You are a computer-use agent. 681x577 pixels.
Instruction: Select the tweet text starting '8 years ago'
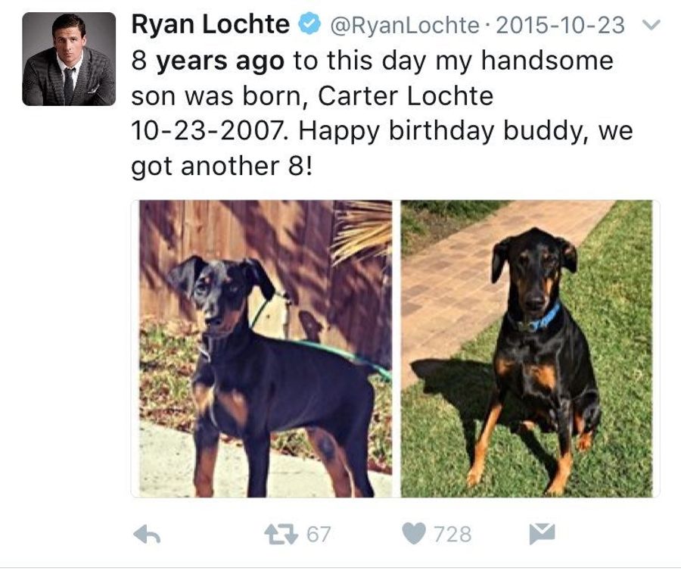tap(382, 113)
